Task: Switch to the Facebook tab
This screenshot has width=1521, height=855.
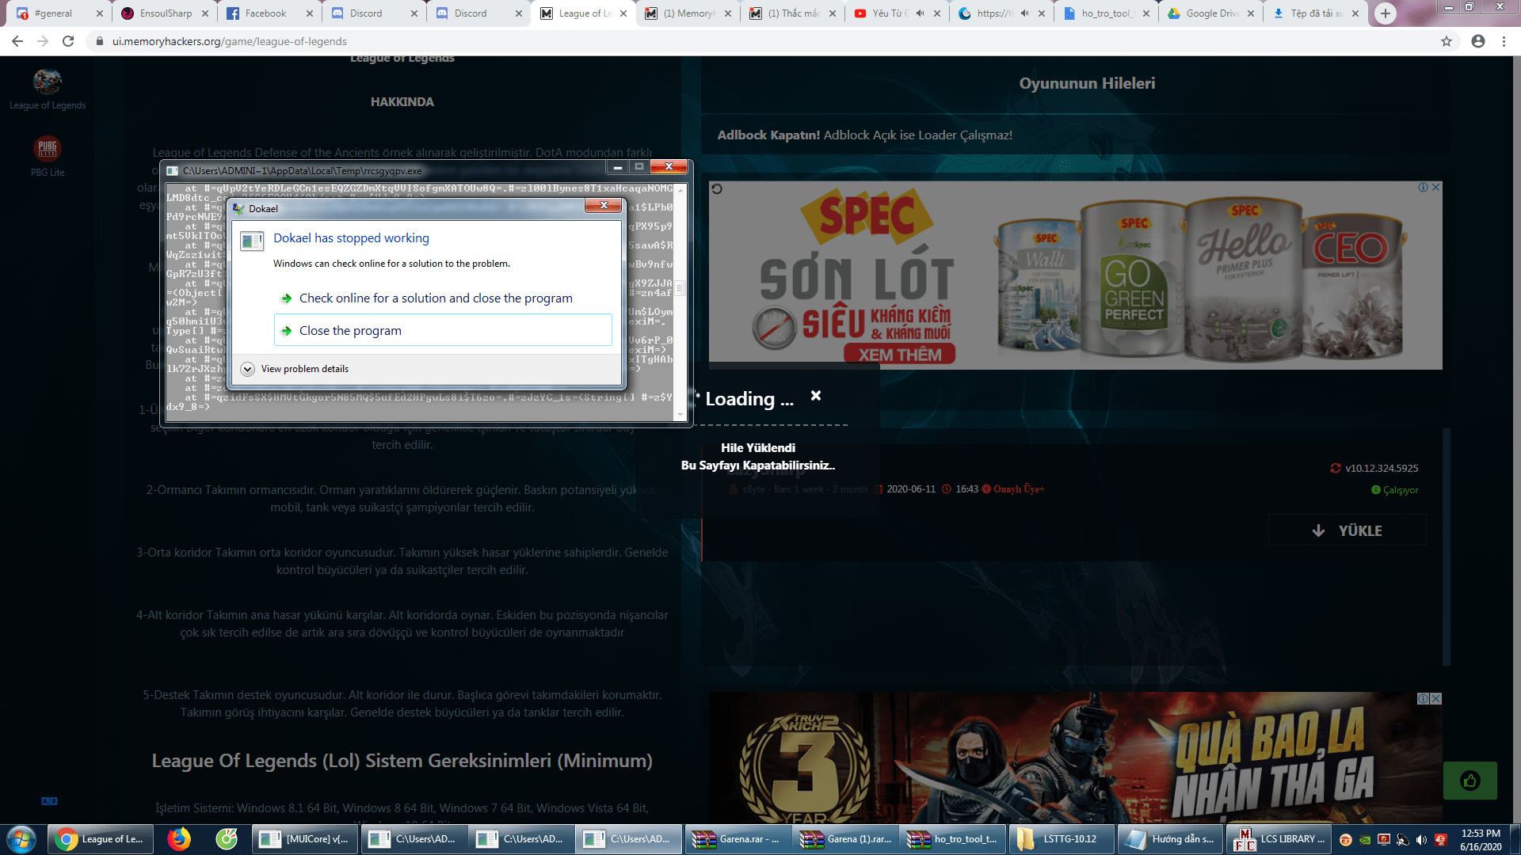Action: coord(265,13)
